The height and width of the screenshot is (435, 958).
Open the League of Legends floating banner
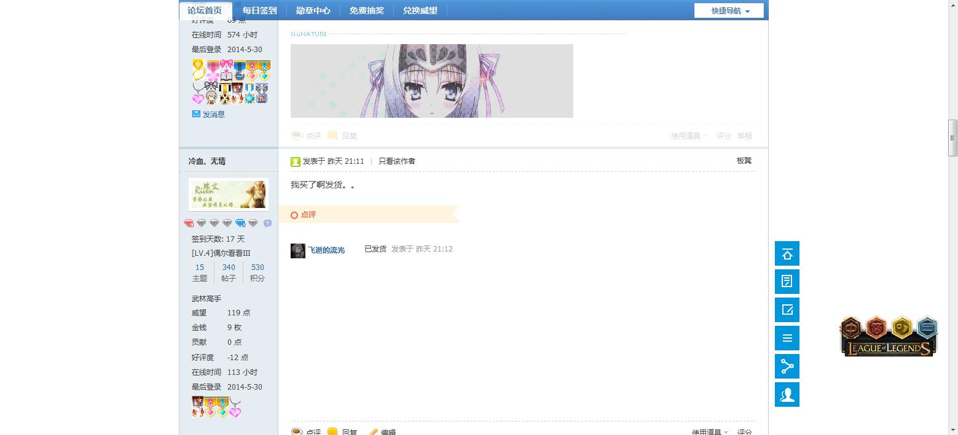(889, 336)
